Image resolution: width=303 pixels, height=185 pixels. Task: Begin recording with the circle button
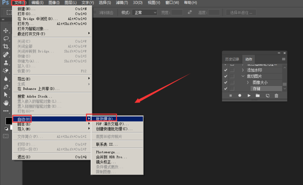[240, 95]
